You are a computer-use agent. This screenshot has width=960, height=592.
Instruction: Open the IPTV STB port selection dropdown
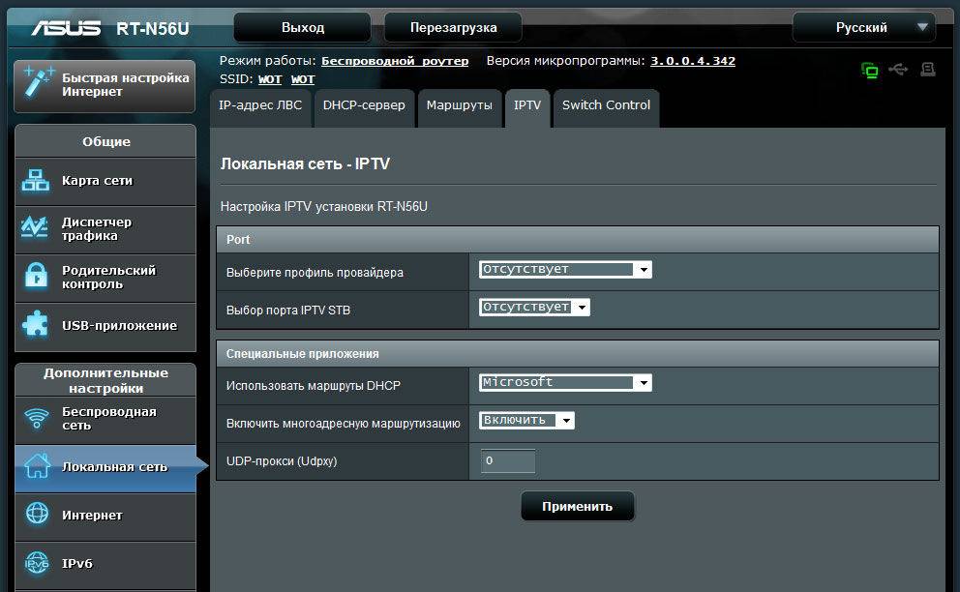click(534, 308)
